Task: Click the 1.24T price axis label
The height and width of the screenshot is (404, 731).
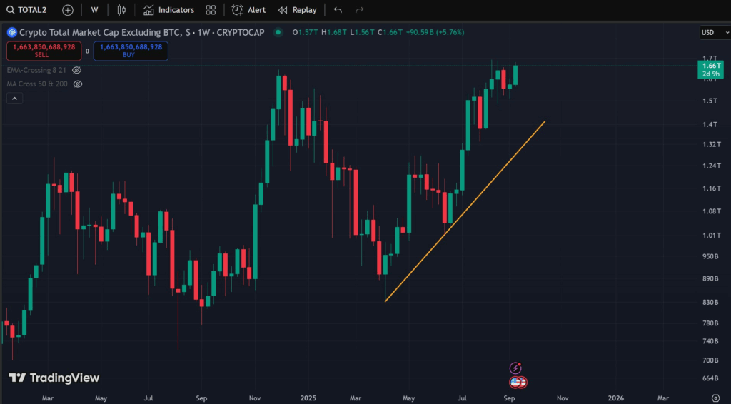Action: (712, 166)
